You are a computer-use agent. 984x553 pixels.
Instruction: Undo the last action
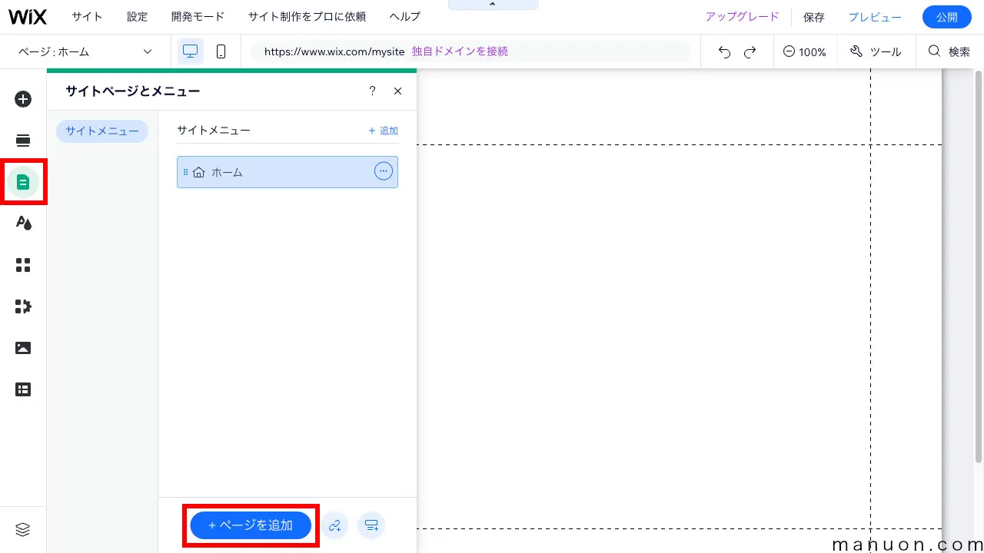tap(723, 51)
